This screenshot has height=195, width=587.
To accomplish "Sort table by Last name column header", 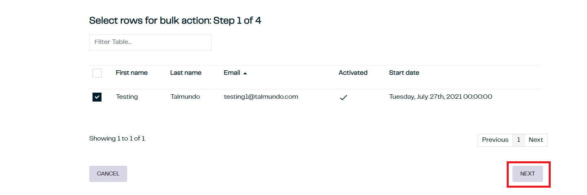I will [186, 73].
